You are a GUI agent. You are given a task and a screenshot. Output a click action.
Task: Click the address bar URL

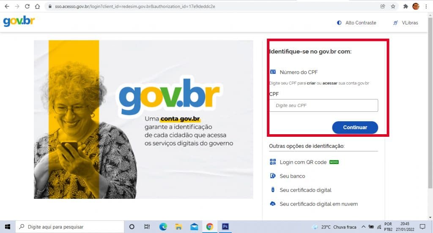click(135, 6)
